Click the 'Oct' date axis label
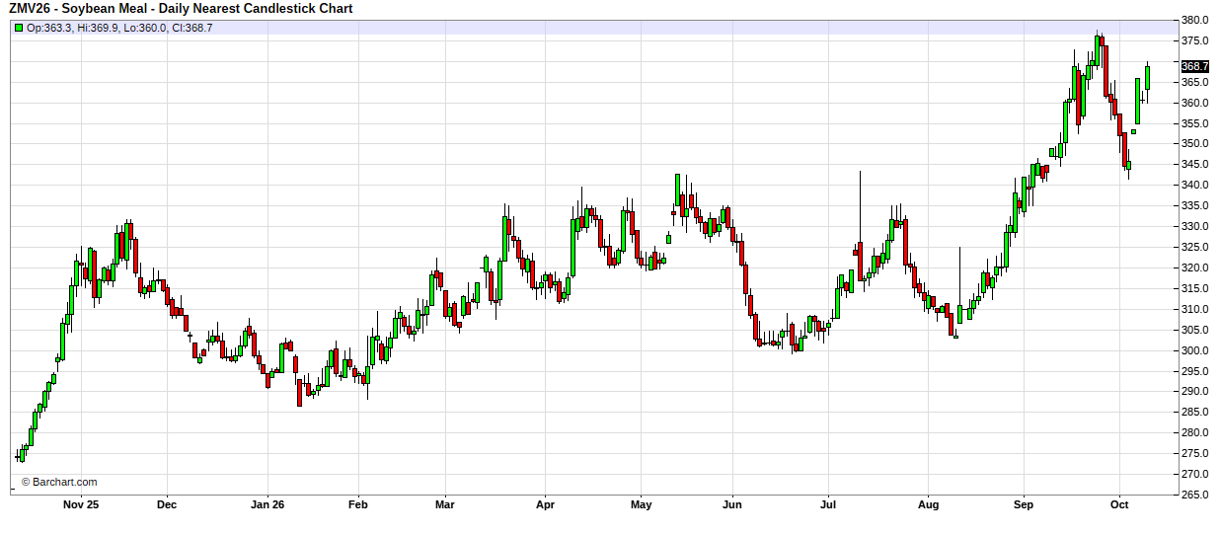The image size is (1220, 535). point(1120,504)
